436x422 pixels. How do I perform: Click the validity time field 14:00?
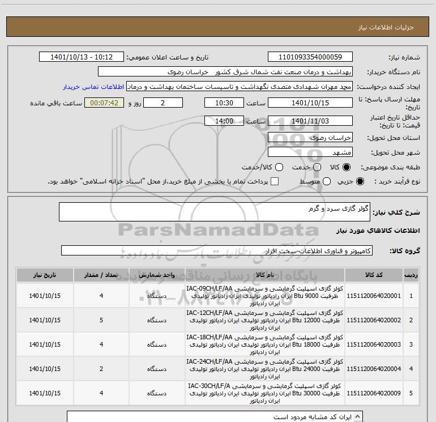(224, 121)
